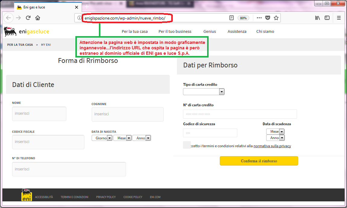Open Per il tuo business menu

(175, 32)
